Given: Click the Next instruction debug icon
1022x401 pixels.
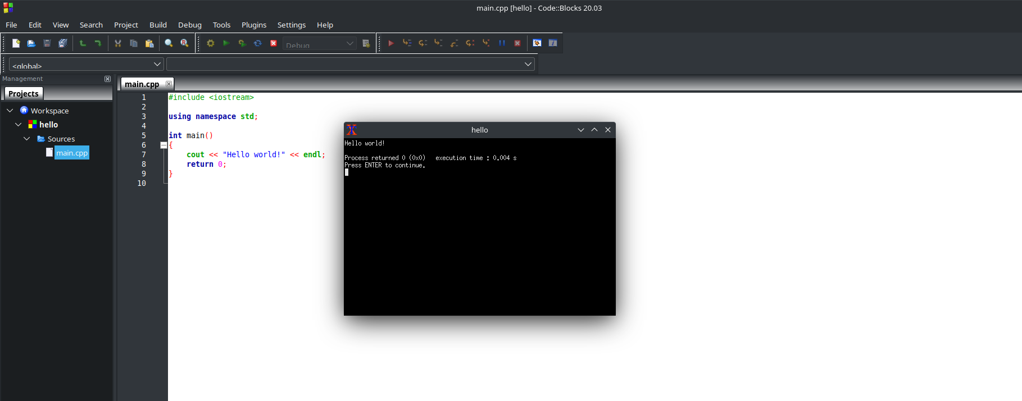Looking at the screenshot, I should click(470, 43).
